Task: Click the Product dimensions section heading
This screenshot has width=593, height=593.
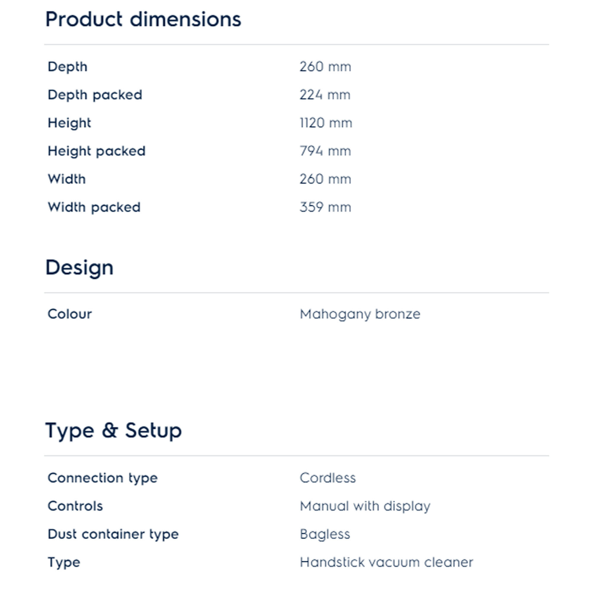Action: pyautogui.click(x=143, y=20)
